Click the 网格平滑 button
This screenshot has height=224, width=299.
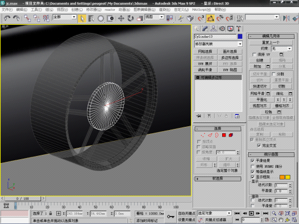(x=257, y=93)
